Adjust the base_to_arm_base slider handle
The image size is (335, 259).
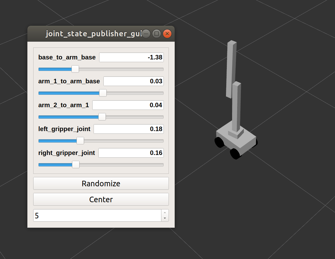click(x=75, y=69)
